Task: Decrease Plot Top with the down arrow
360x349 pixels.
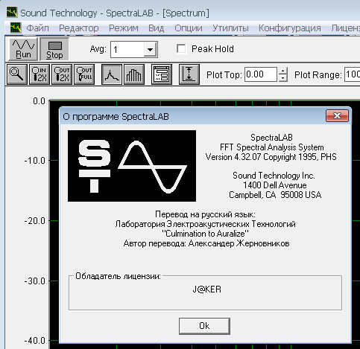Action: click(x=283, y=78)
